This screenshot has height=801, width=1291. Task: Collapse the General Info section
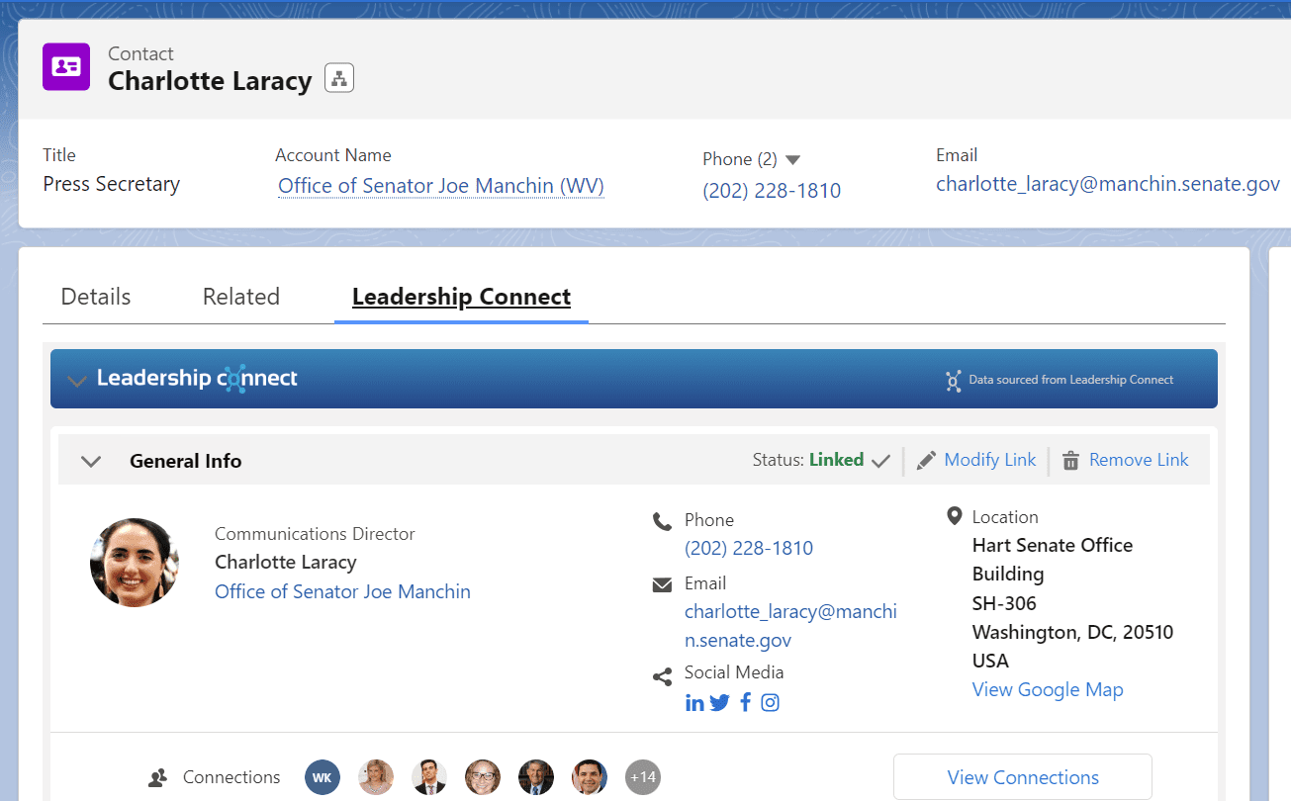pyautogui.click(x=90, y=461)
